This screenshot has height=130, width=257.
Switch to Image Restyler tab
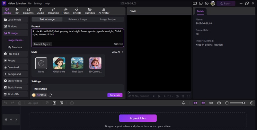tap(108, 19)
